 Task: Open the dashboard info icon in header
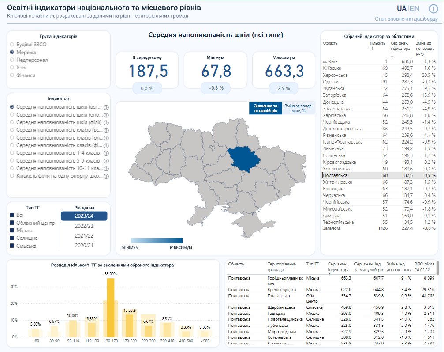(433, 8)
